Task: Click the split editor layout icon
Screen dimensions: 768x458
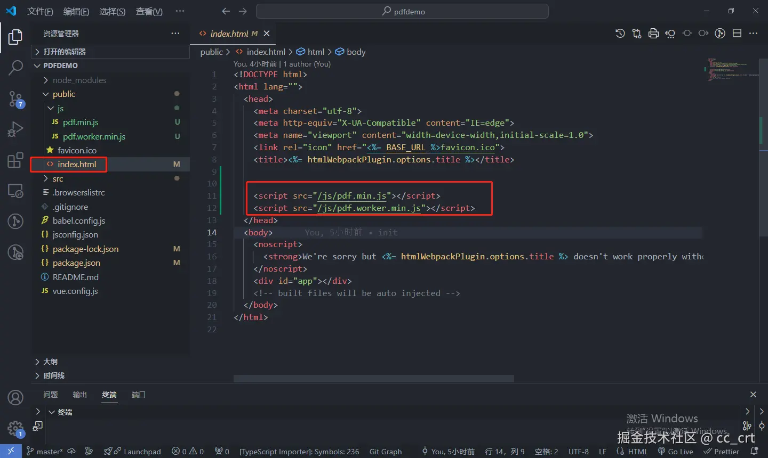Action: (x=737, y=34)
